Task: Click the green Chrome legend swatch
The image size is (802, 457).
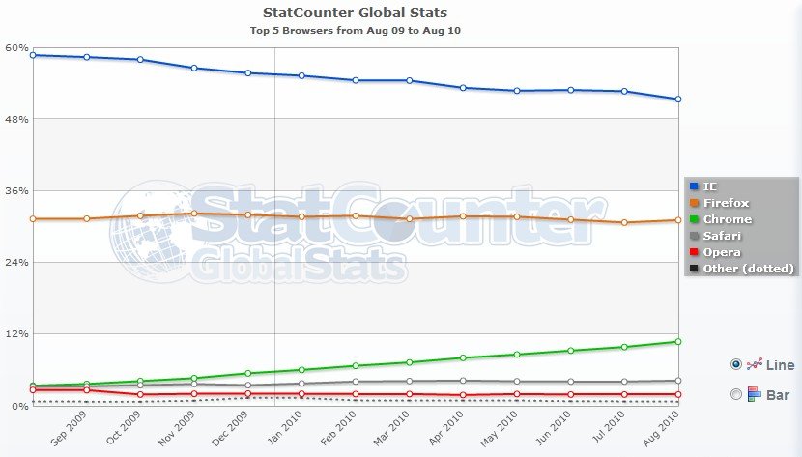Action: pyautogui.click(x=692, y=219)
